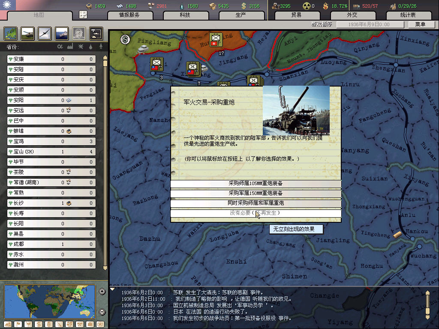Toggle the economic dollar map mode
Screen dimensions: 439x329
[x=38, y=324]
